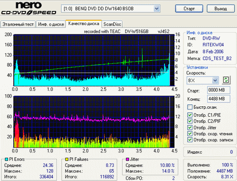
Task: Disable the Отобр. Jitter checkbox
Action: [x=190, y=128]
